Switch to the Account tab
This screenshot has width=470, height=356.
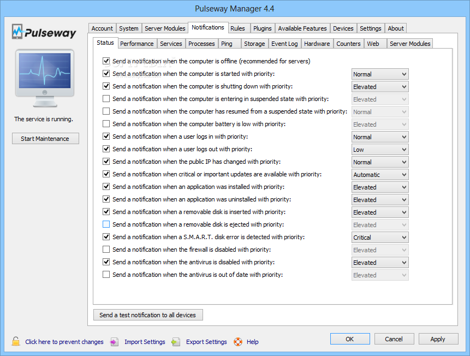tap(102, 28)
